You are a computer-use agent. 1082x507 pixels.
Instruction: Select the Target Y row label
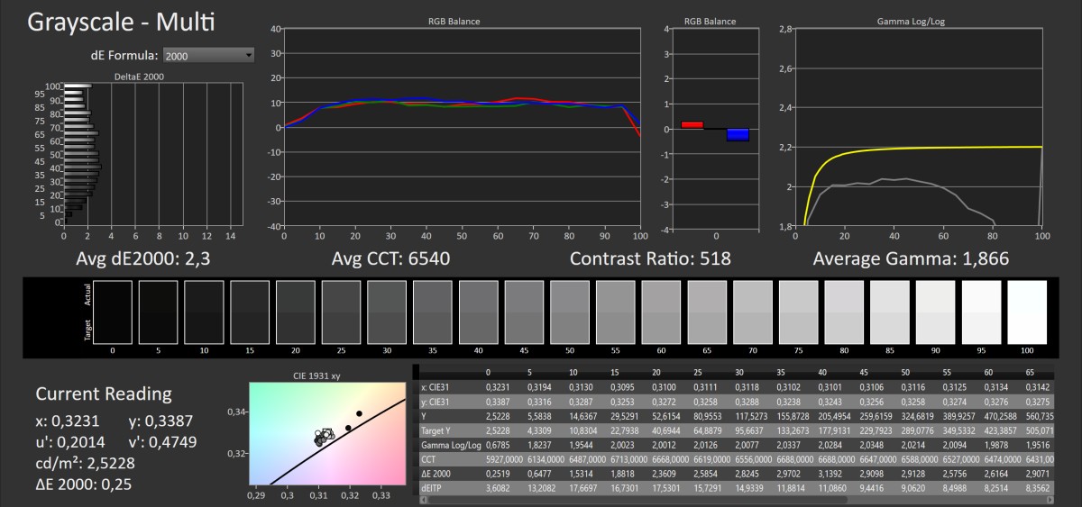click(437, 431)
